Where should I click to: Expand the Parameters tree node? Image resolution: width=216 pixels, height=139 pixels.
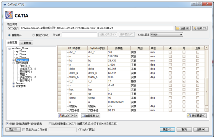13,60
